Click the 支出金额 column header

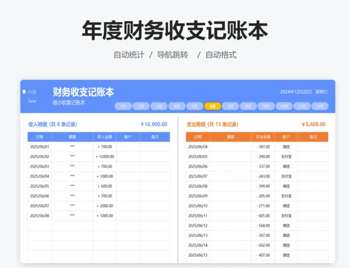click(263, 137)
